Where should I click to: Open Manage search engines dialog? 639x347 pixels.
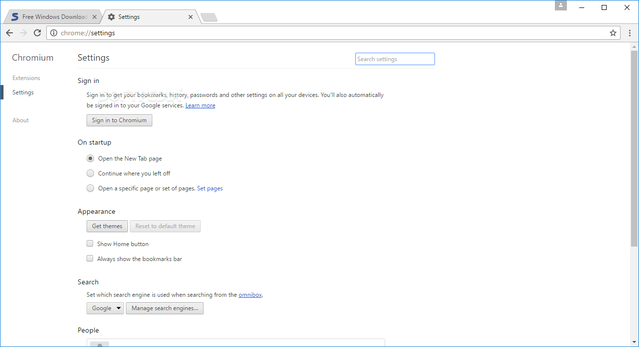pos(165,308)
